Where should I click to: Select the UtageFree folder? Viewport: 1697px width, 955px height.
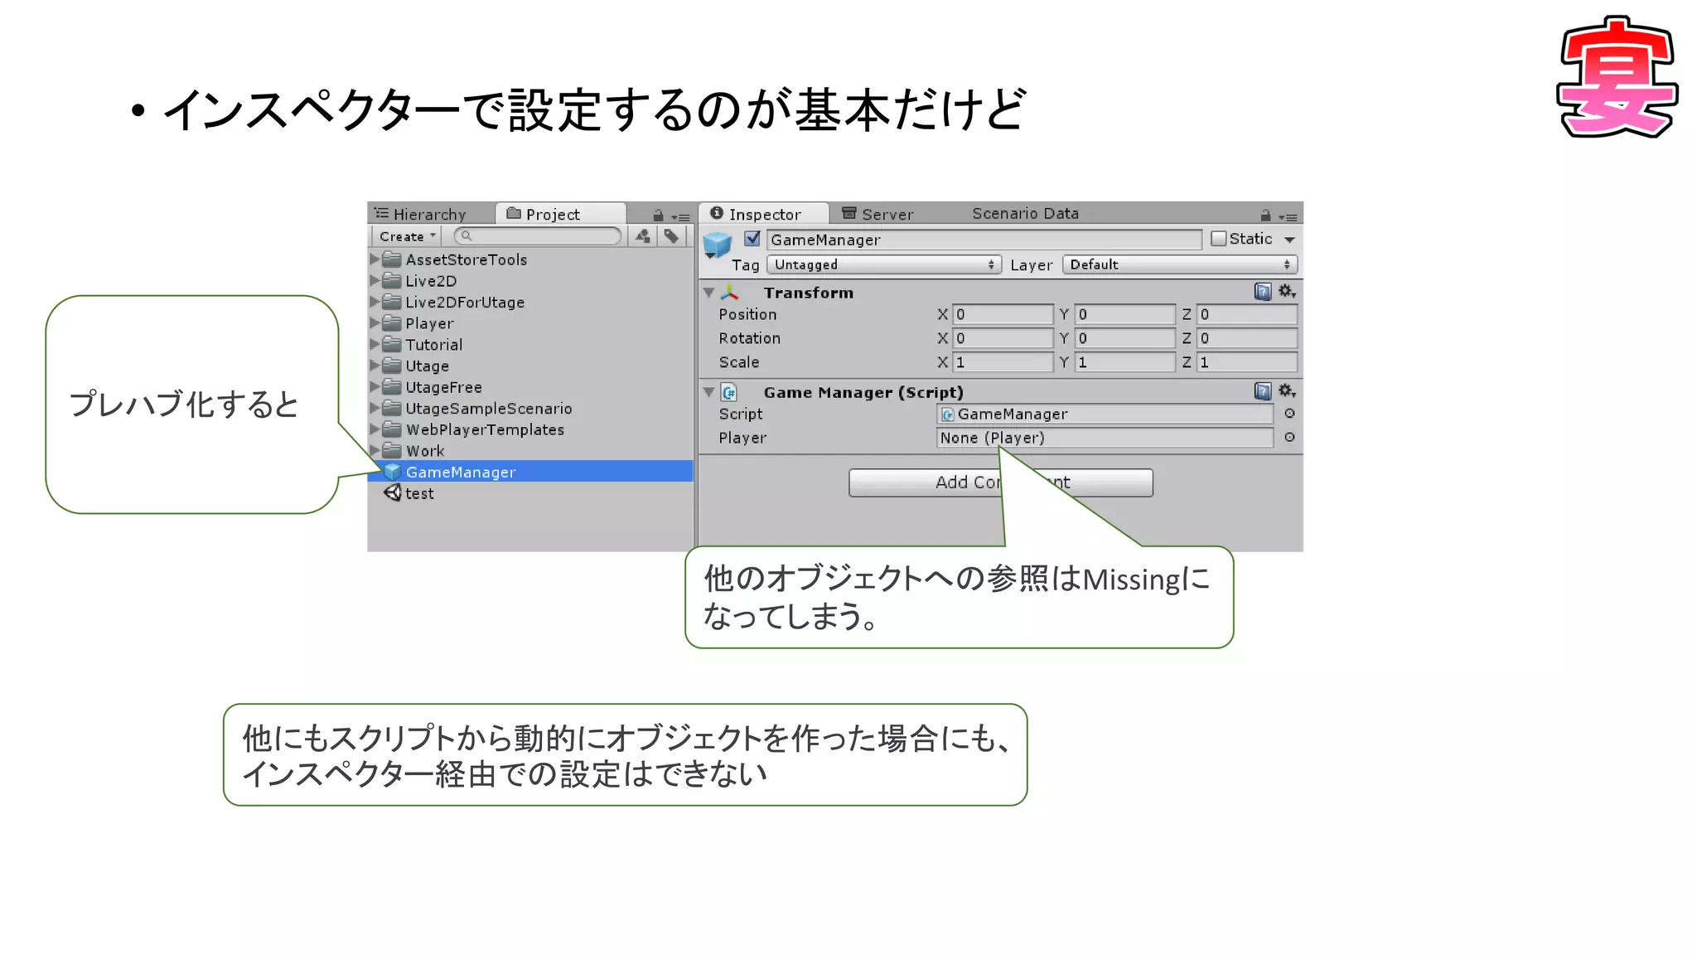530,387
